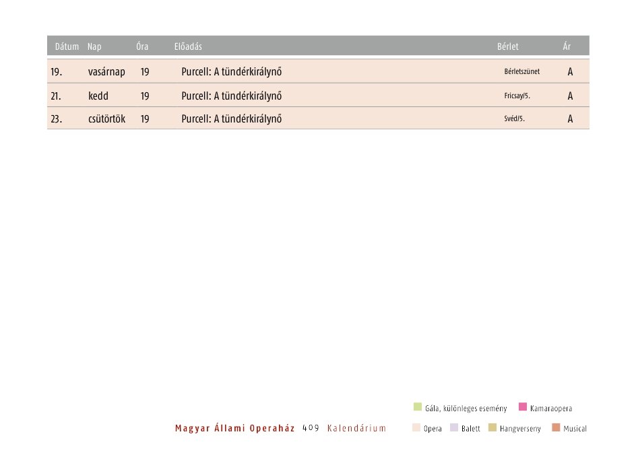Screen dimensions: 636x457
Task: Click the Svéd/5. subscription cell
Action: pos(514,118)
